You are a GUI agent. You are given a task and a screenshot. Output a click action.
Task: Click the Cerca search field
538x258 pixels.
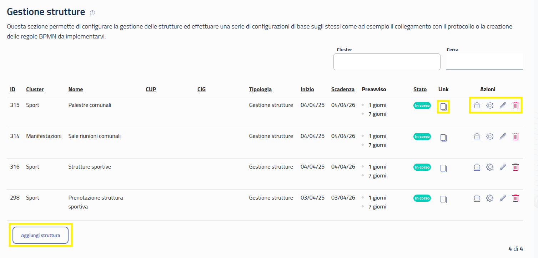click(484, 62)
